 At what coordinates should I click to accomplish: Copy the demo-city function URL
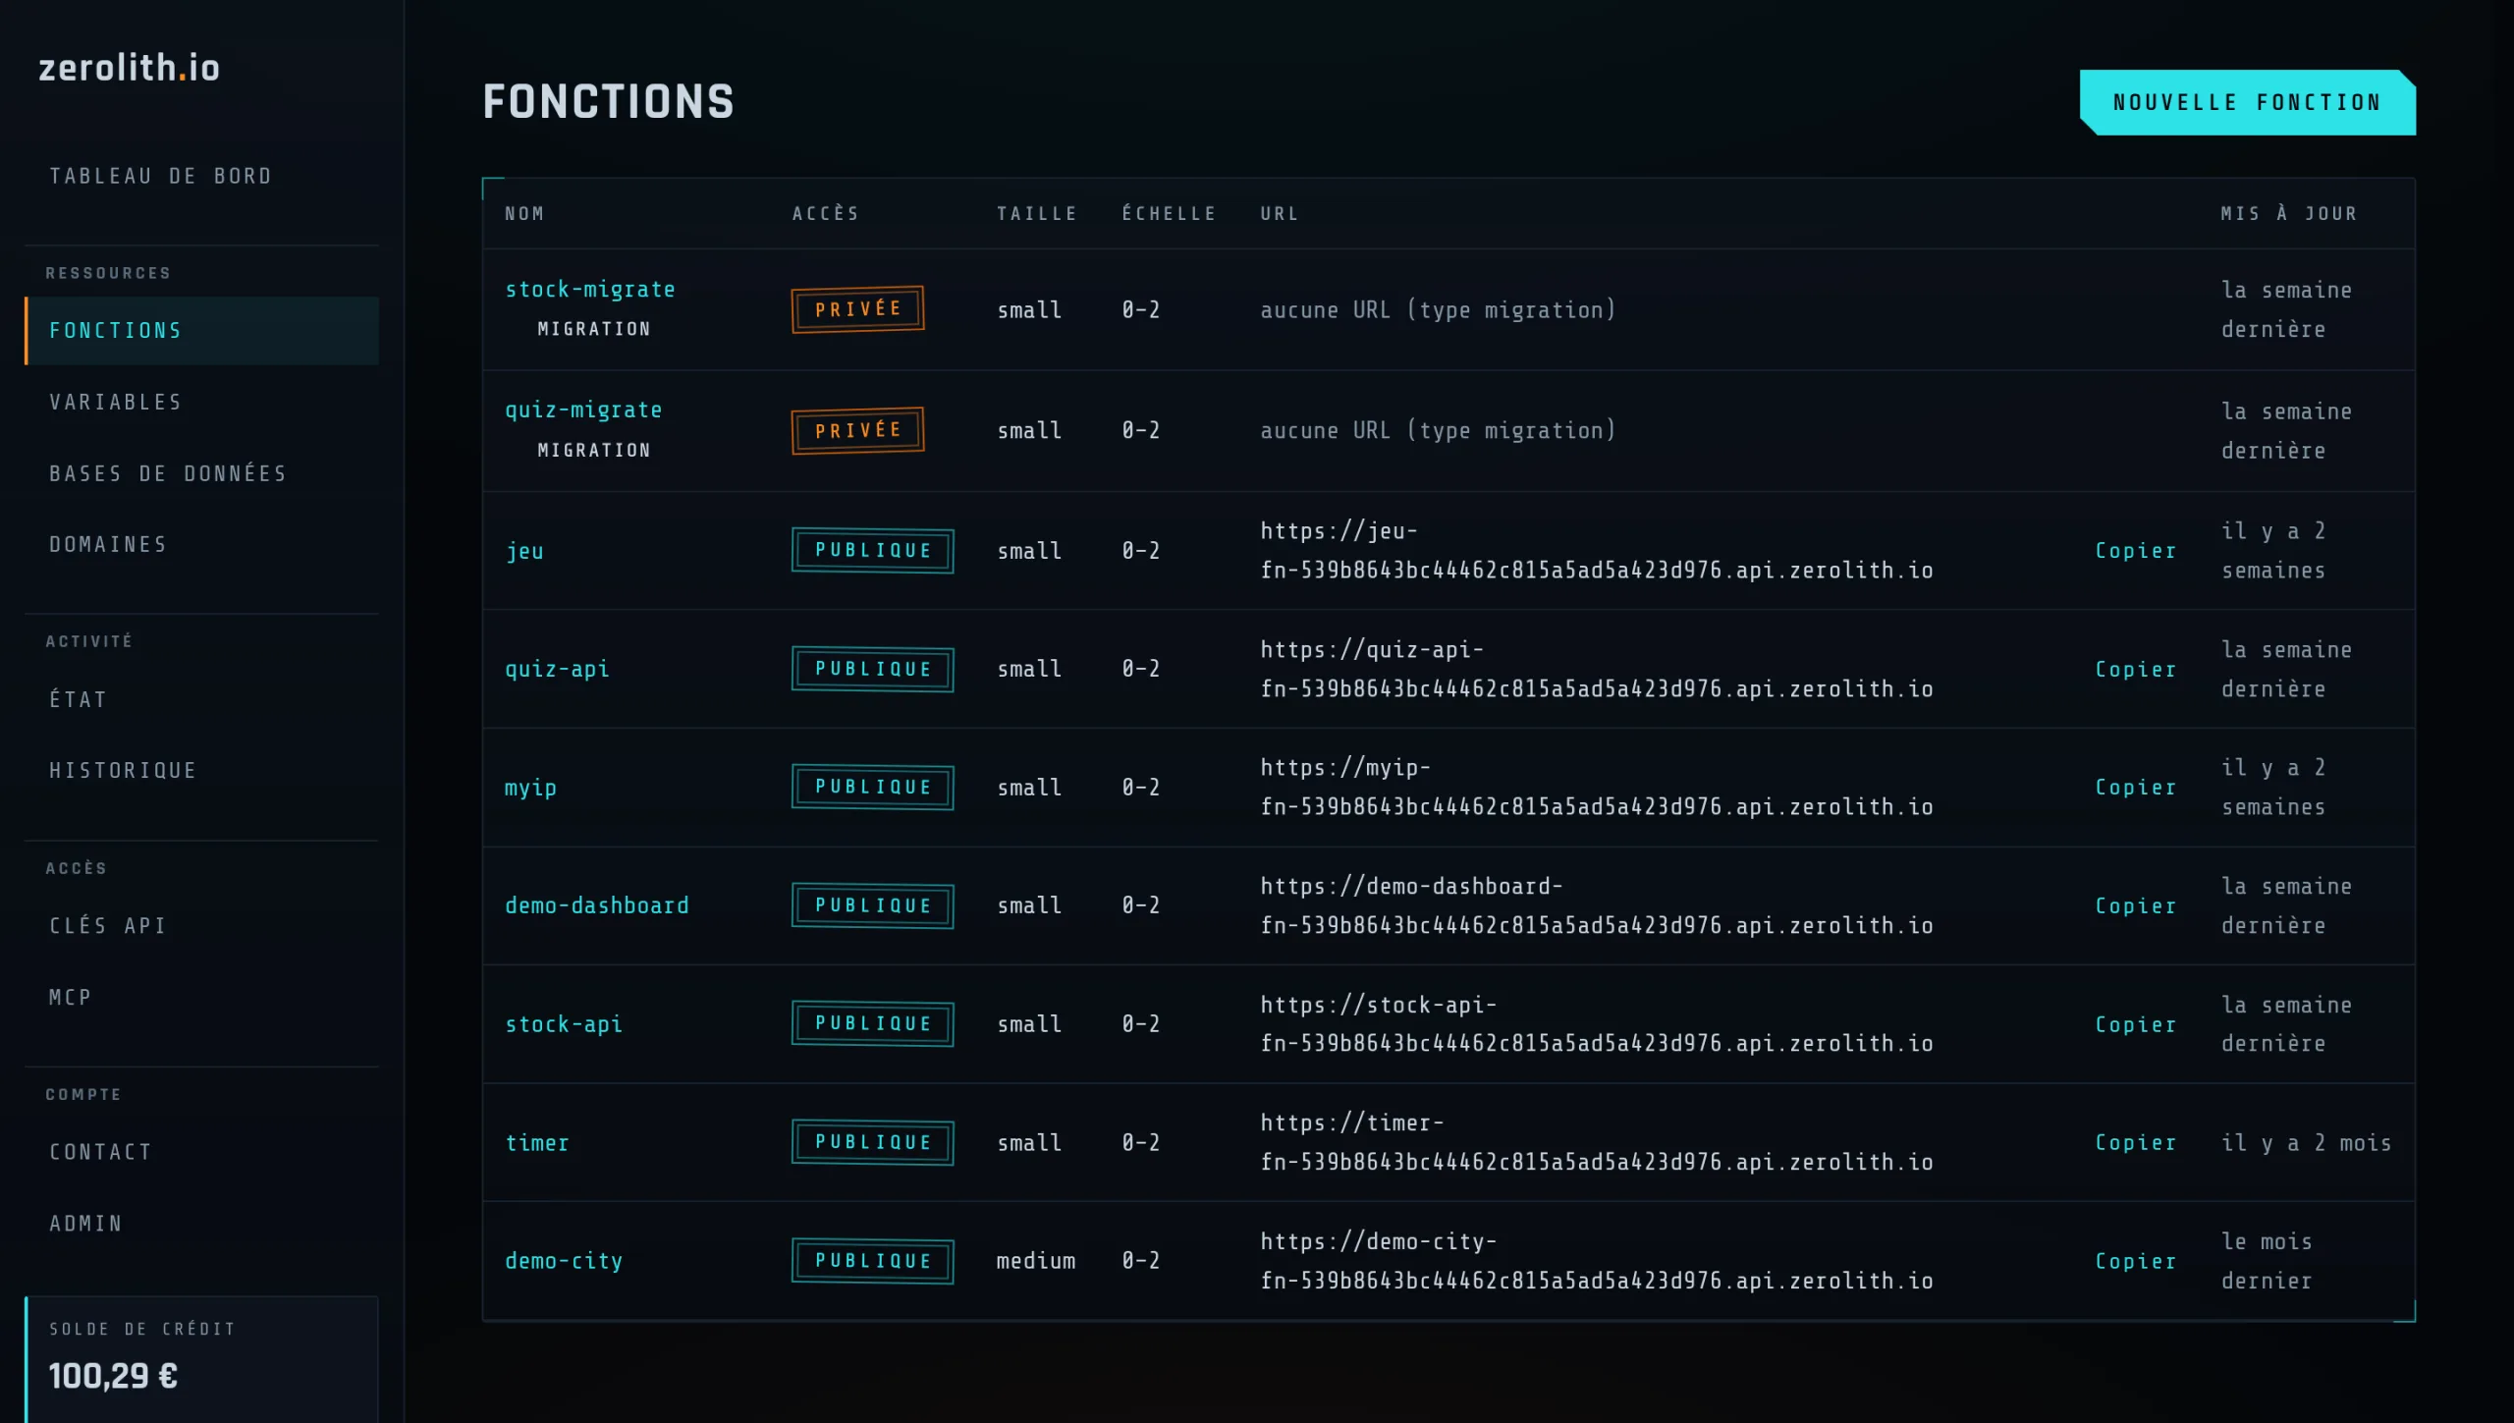[2135, 1261]
